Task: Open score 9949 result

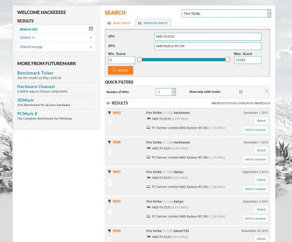Action: 117,142
